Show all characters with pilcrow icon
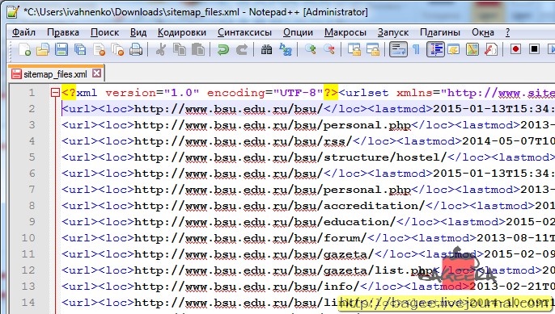The width and height of the screenshot is (555, 314). tap(416, 49)
